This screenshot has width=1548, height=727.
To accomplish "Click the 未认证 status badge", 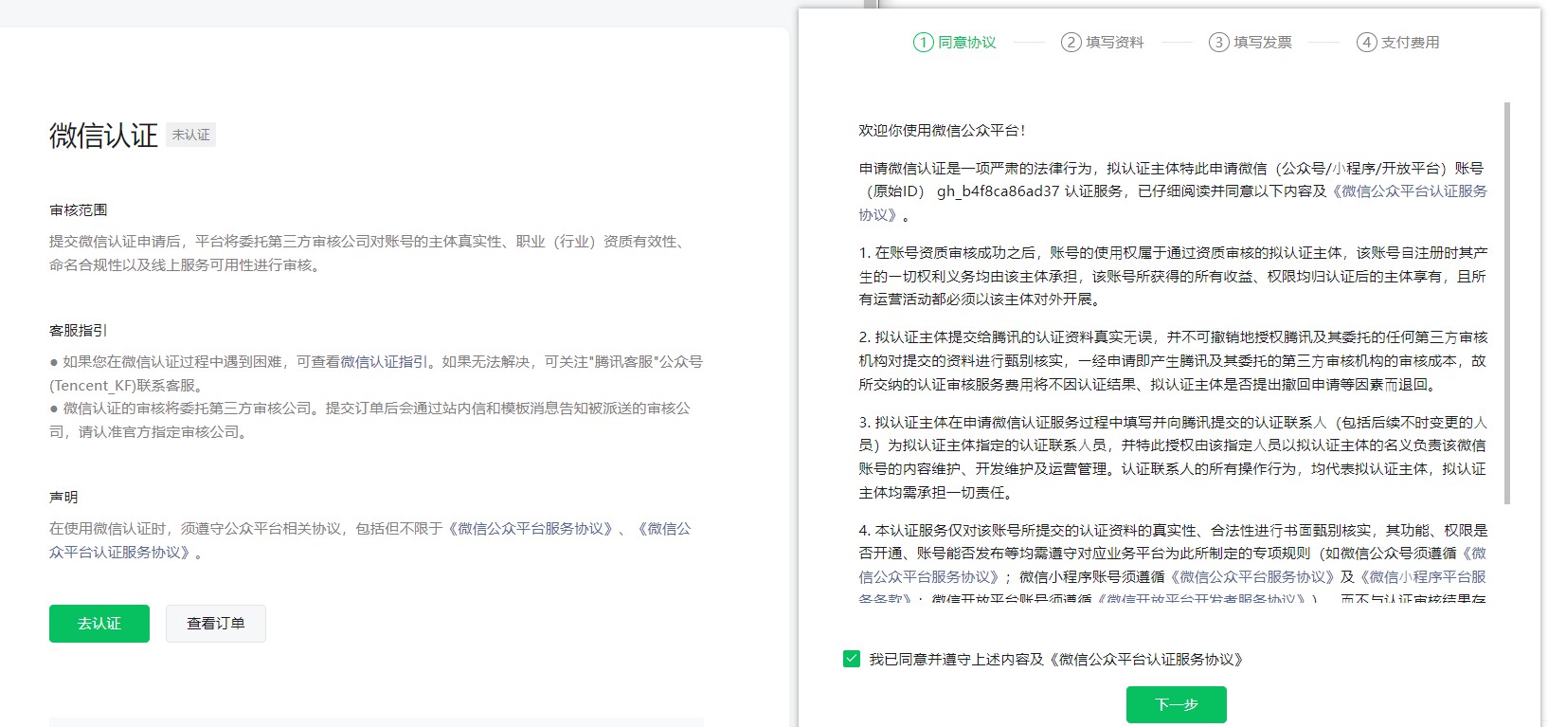I will (191, 135).
